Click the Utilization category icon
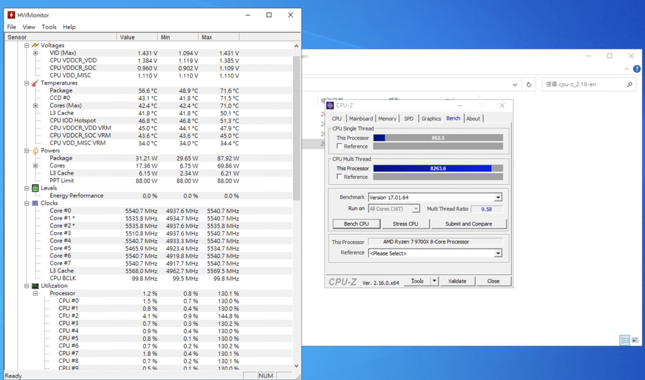Viewport: 645px width, 380px height. point(35,286)
